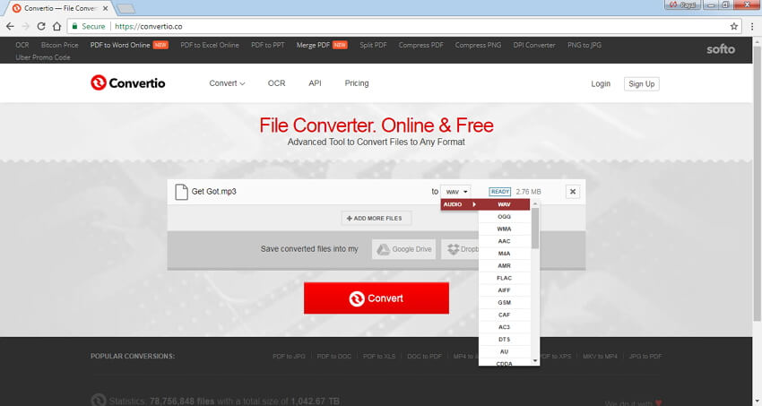The height and width of the screenshot is (406, 762).
Task: Choose AIFF in the format list
Action: pos(504,290)
